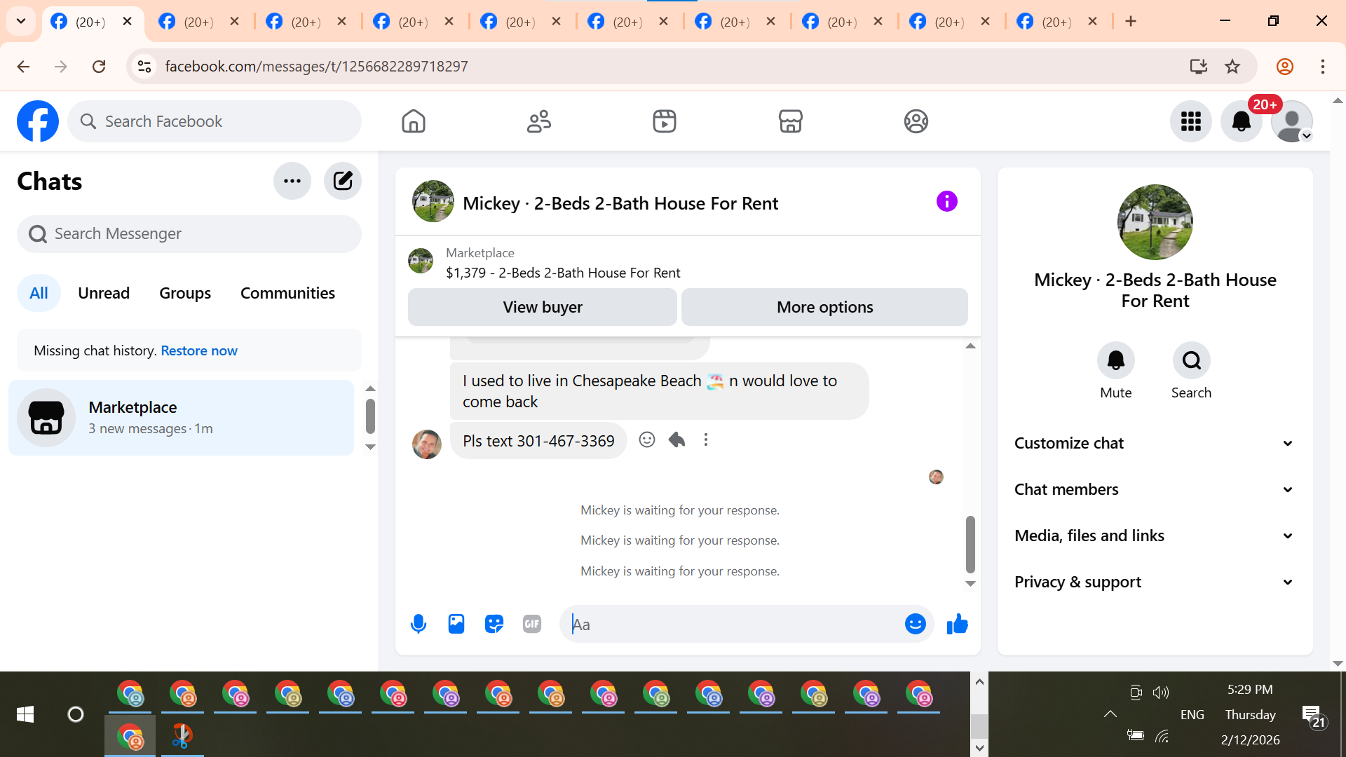Open the volume speaker tray icon
1346x757 pixels.
pos(1161,693)
